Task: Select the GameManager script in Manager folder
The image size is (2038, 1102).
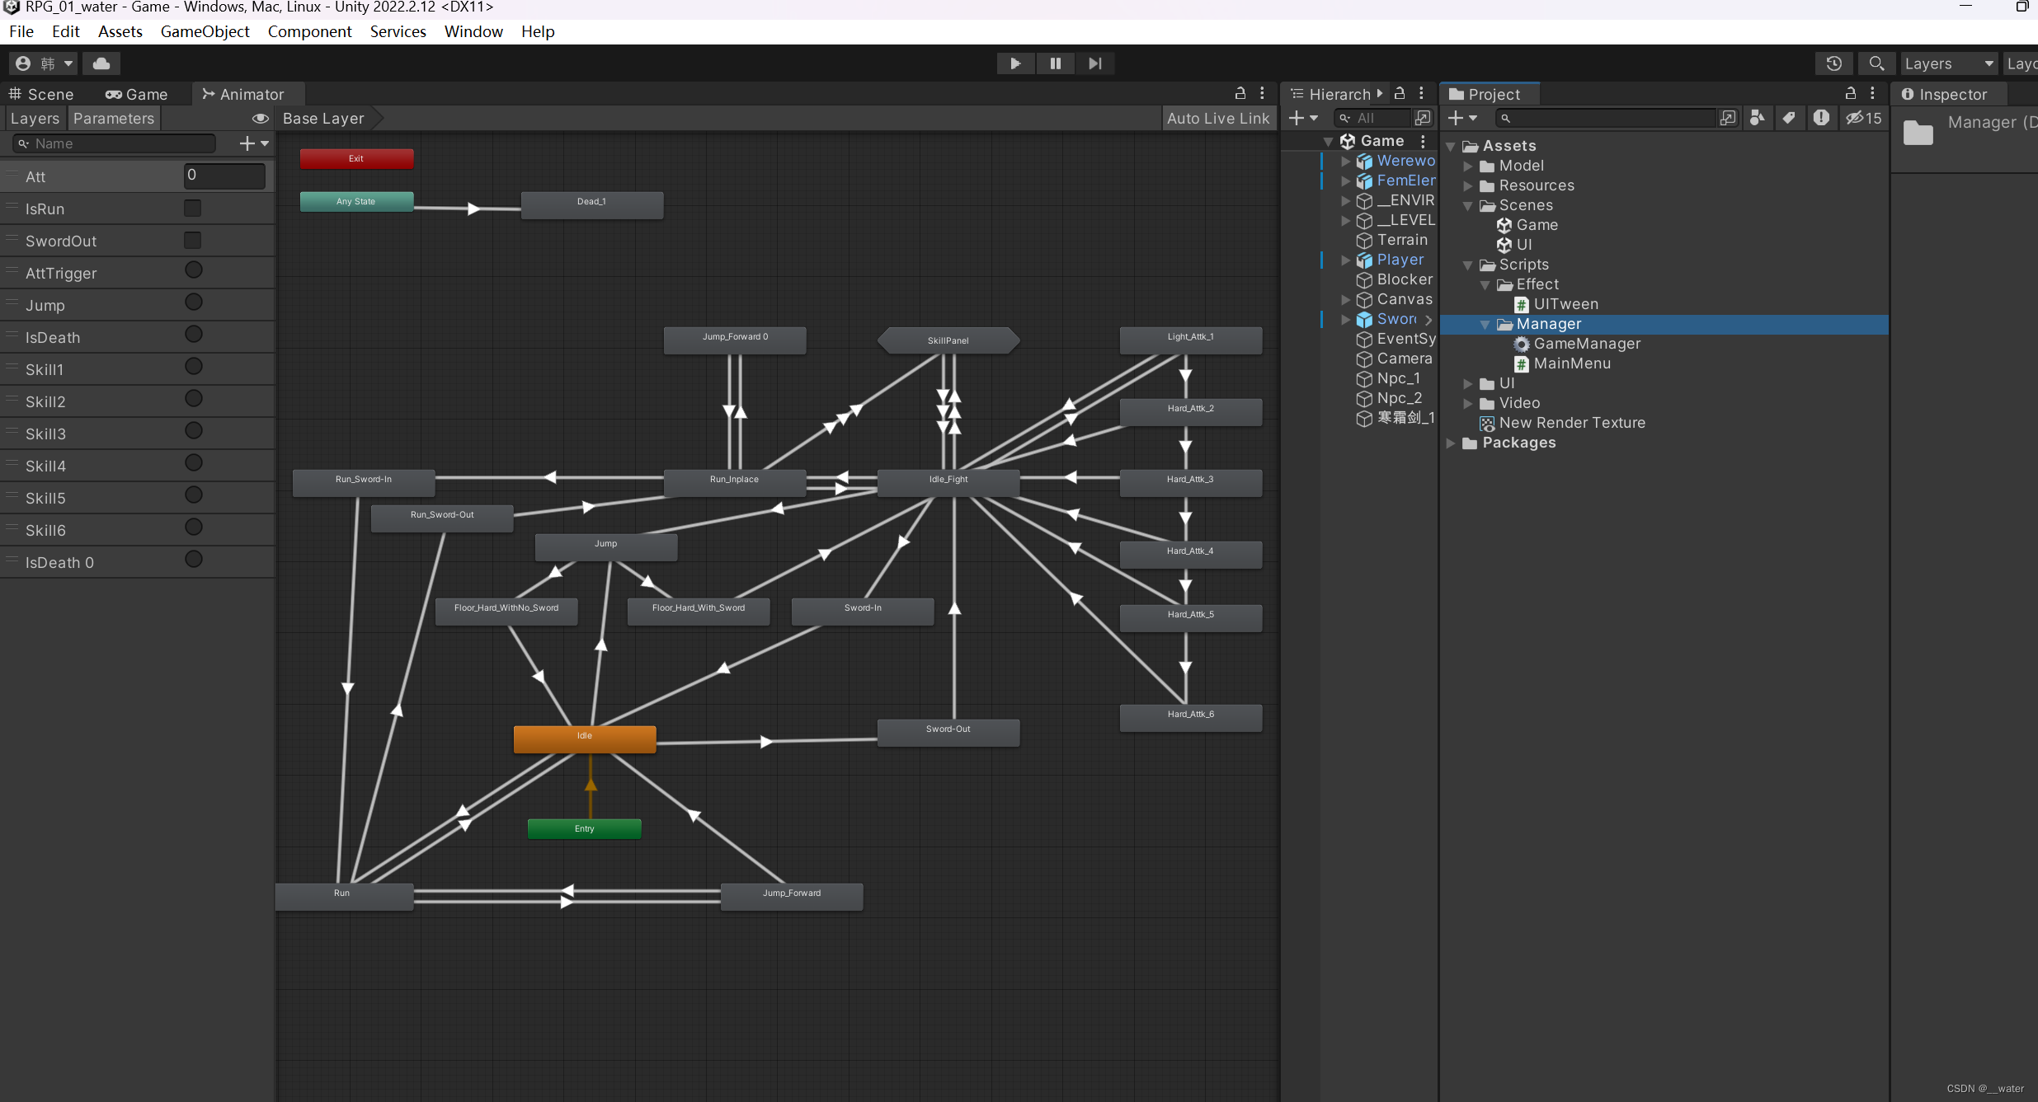Action: click(x=1587, y=344)
